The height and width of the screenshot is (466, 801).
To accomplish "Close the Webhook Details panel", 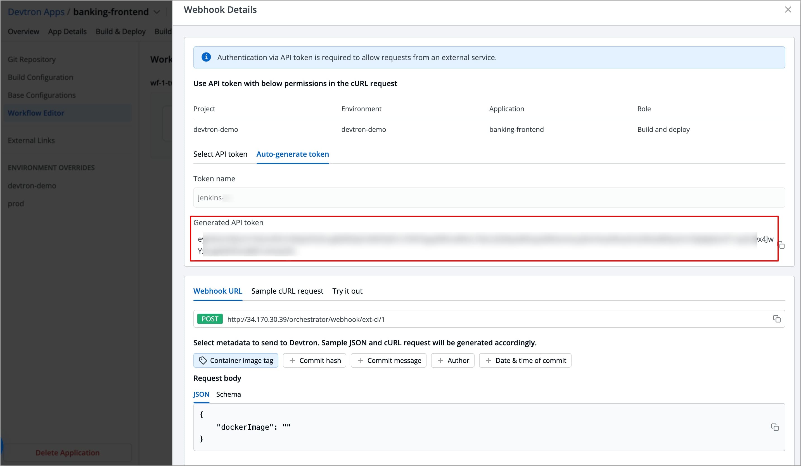I will click(788, 10).
